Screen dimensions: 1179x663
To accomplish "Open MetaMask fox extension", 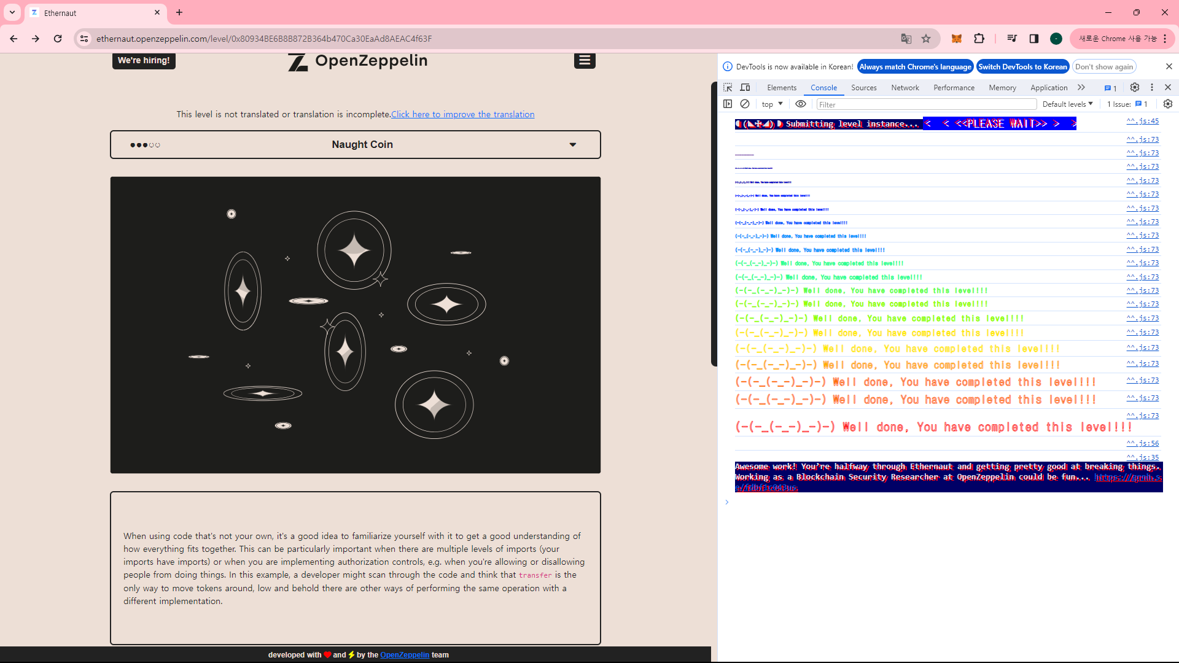I will coord(957,39).
